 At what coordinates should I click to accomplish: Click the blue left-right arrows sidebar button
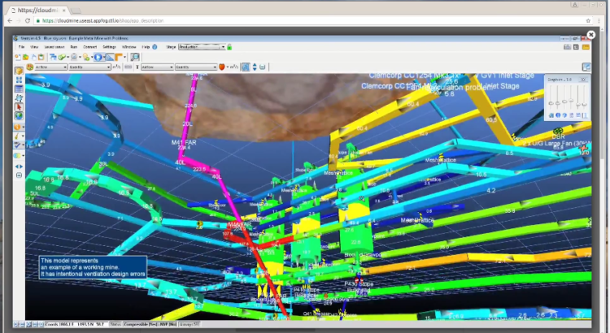[19, 166]
